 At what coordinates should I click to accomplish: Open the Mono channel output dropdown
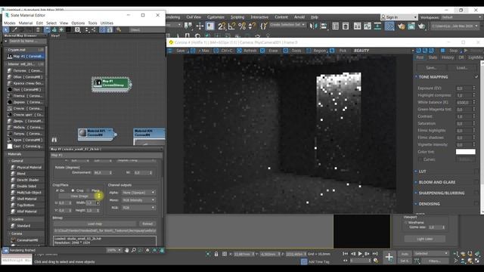pyautogui.click(x=138, y=200)
